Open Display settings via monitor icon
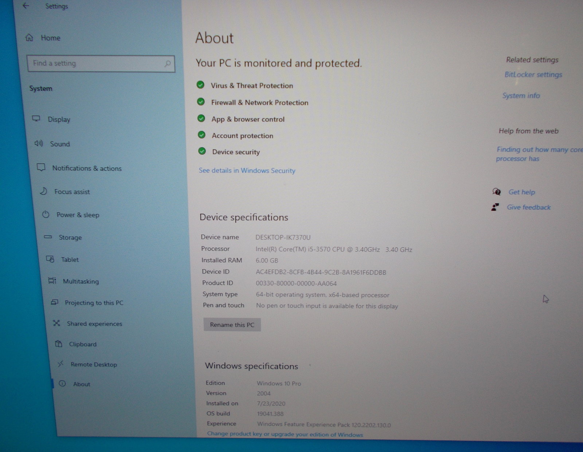 tap(36, 119)
